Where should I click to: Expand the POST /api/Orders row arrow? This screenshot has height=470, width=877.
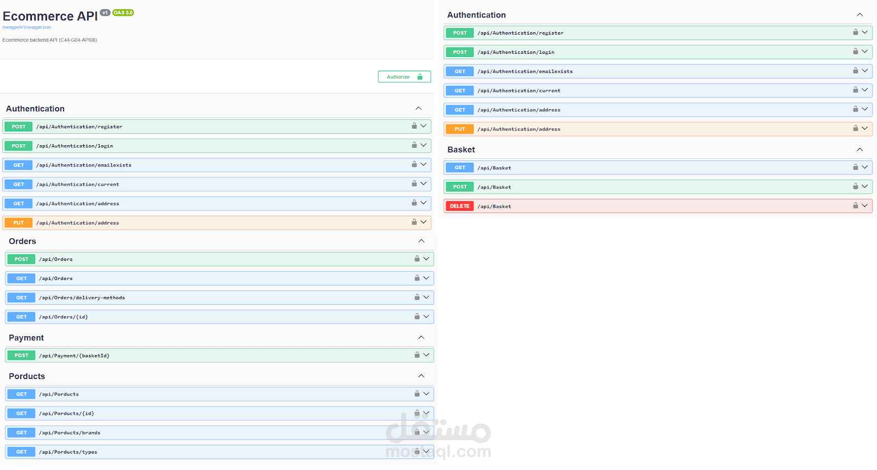(x=426, y=259)
